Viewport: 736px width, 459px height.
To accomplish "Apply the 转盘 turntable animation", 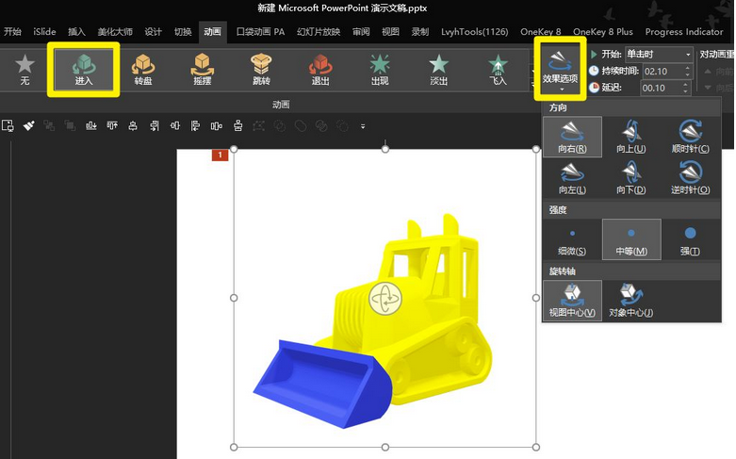I will 143,67.
